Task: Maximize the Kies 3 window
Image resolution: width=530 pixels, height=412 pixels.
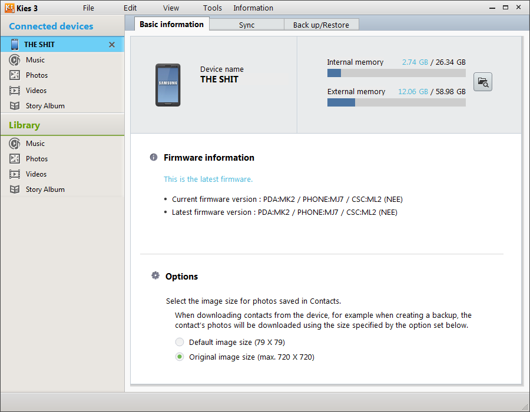Action: point(505,8)
